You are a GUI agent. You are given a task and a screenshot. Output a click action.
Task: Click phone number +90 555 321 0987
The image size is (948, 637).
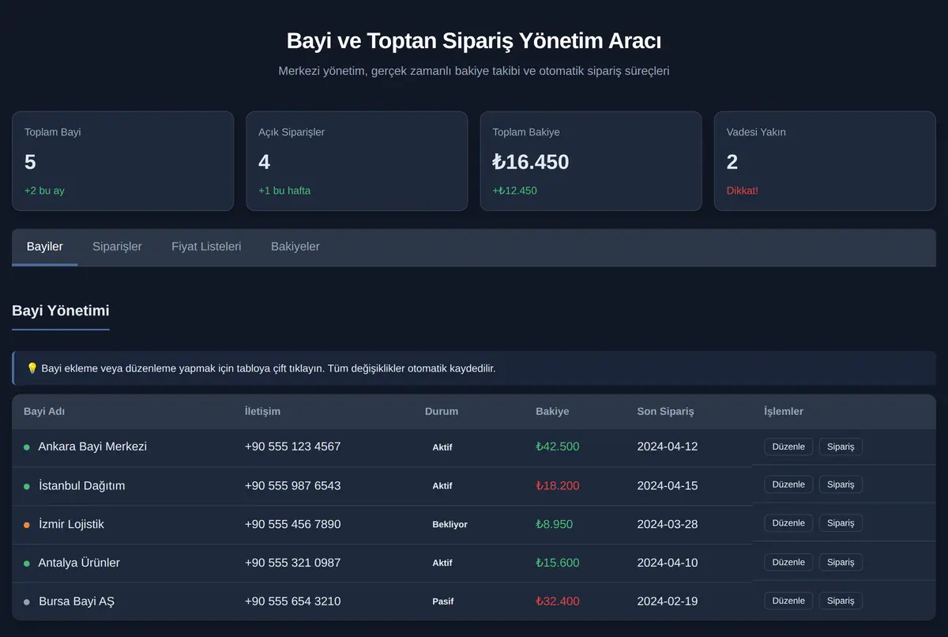(x=292, y=563)
